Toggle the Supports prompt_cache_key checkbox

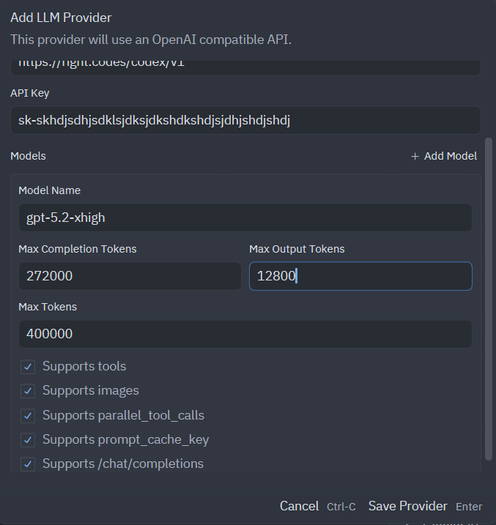[28, 440]
